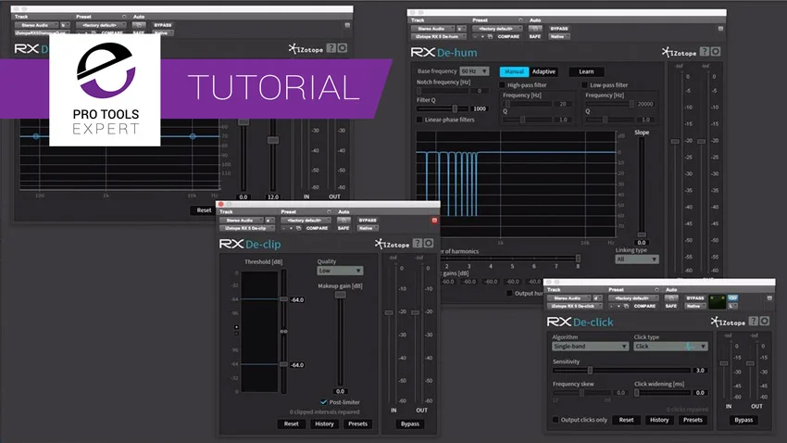This screenshot has width=787, height=443.
Task: Click the iZotope logo in De-hum window
Action: (679, 52)
